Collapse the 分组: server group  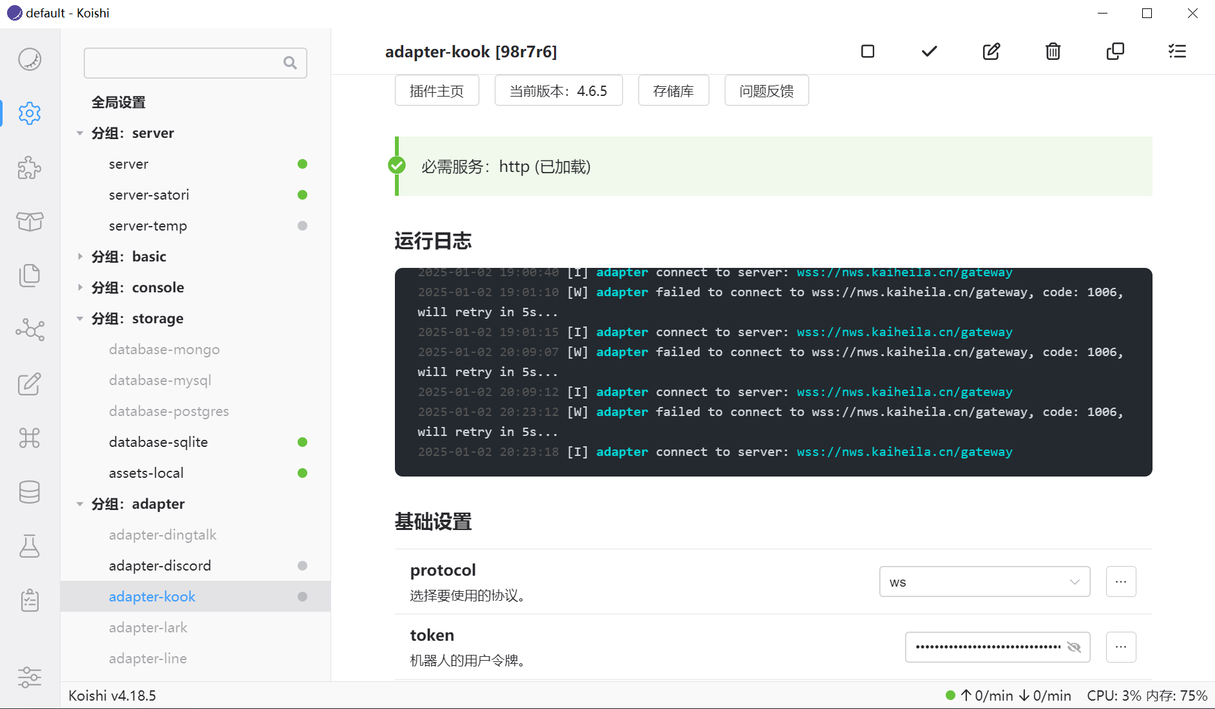(80, 133)
